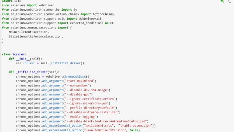
Task: Select 'ChromeOptions' in webdriver.ChromeOptions()
Action: pyautogui.click(x=74, y=76)
